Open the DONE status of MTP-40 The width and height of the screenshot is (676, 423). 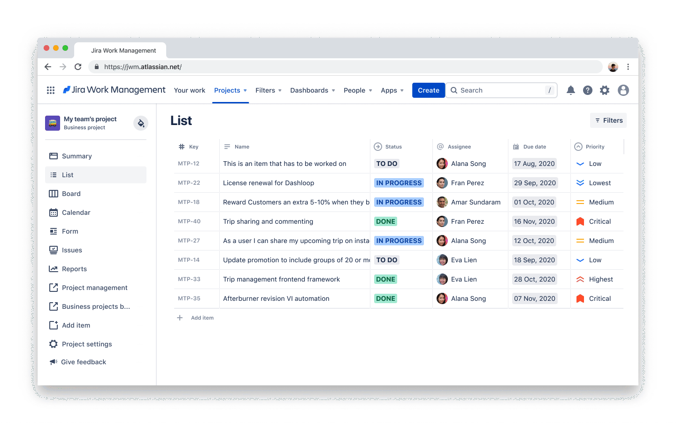385,221
